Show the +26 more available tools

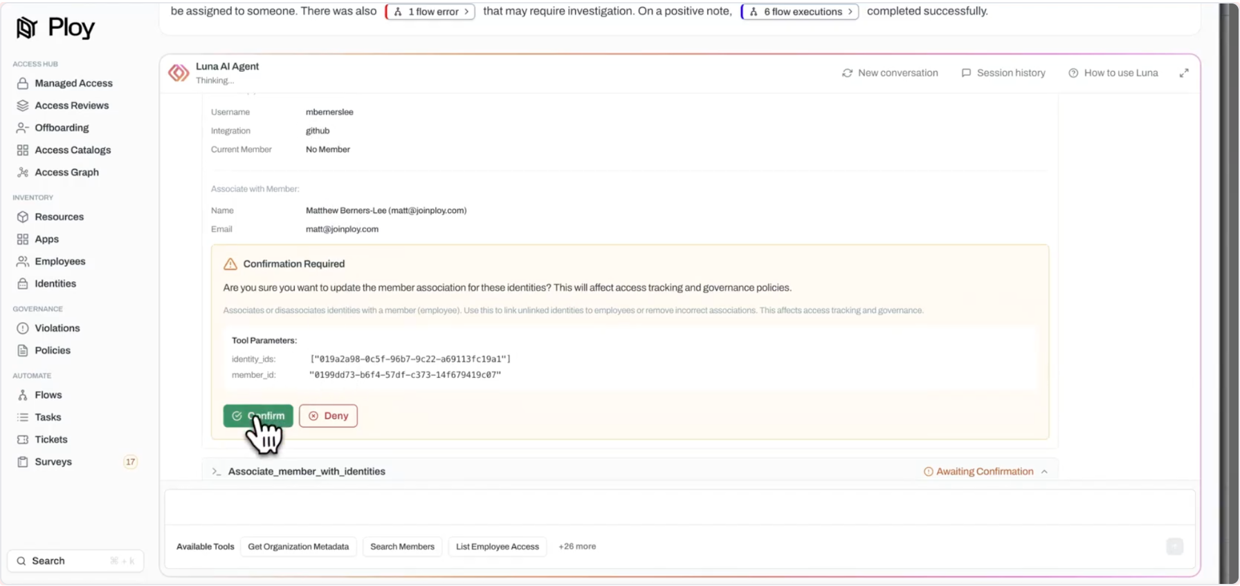[577, 547]
